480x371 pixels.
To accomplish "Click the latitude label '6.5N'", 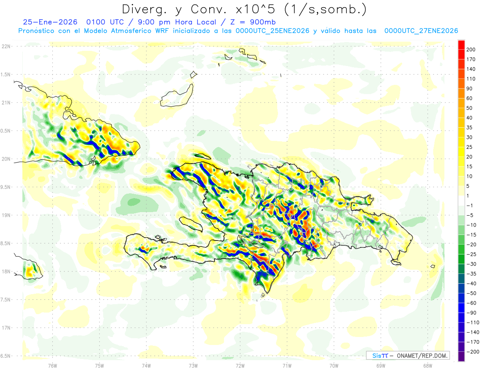I will (x=6, y=356).
